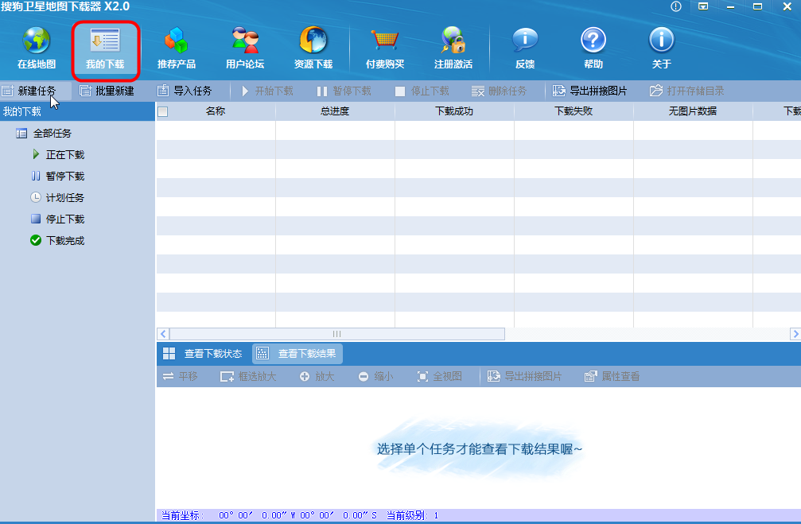Click the 我的下载 sidebar panel header
This screenshot has height=524, width=801.
(x=77, y=111)
